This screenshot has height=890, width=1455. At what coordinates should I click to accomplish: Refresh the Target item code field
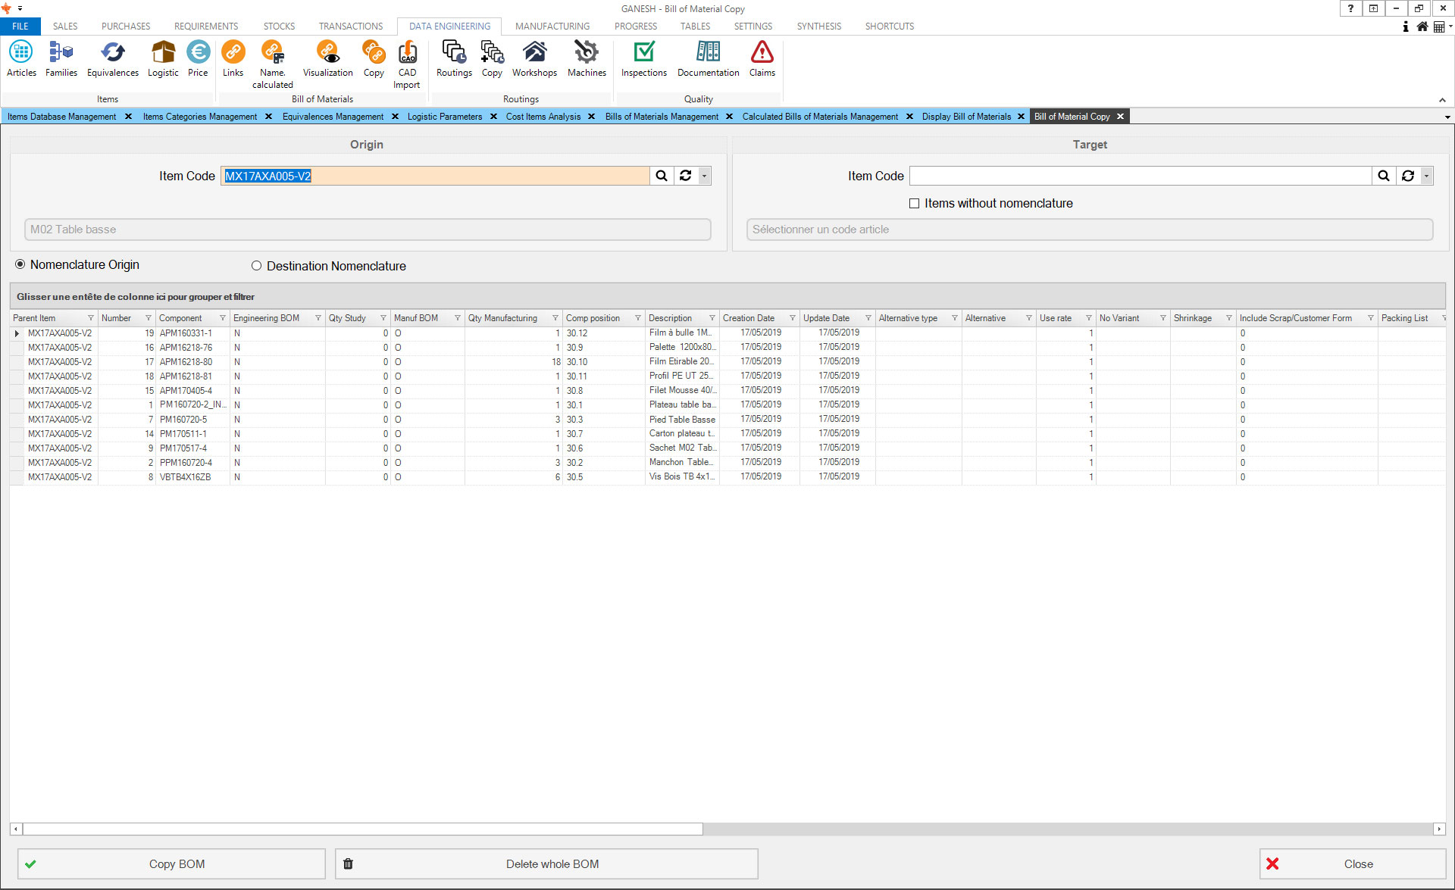click(1407, 176)
